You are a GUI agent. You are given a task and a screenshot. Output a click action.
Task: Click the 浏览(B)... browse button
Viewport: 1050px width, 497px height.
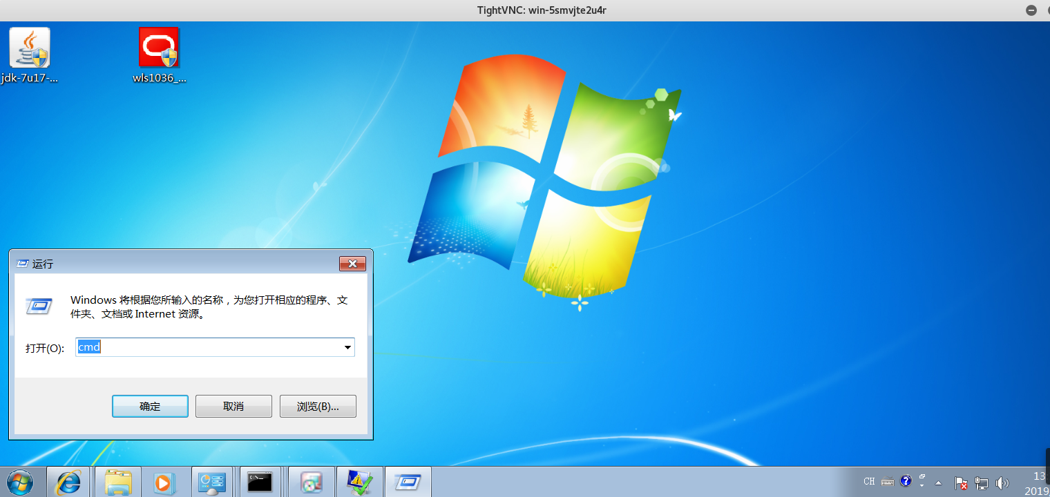318,406
